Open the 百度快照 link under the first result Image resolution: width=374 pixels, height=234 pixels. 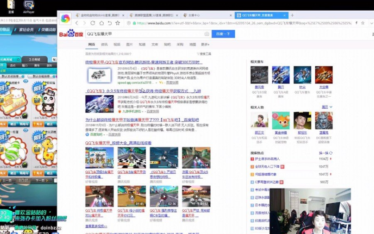tap(172, 82)
